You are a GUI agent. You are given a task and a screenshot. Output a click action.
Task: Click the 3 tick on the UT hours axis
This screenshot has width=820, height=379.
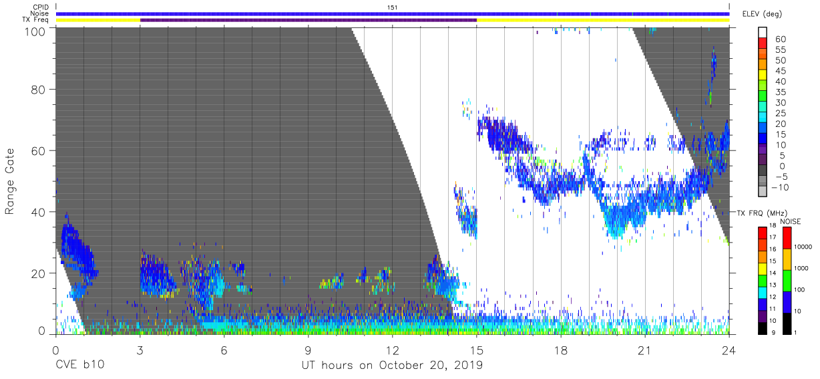point(140,350)
